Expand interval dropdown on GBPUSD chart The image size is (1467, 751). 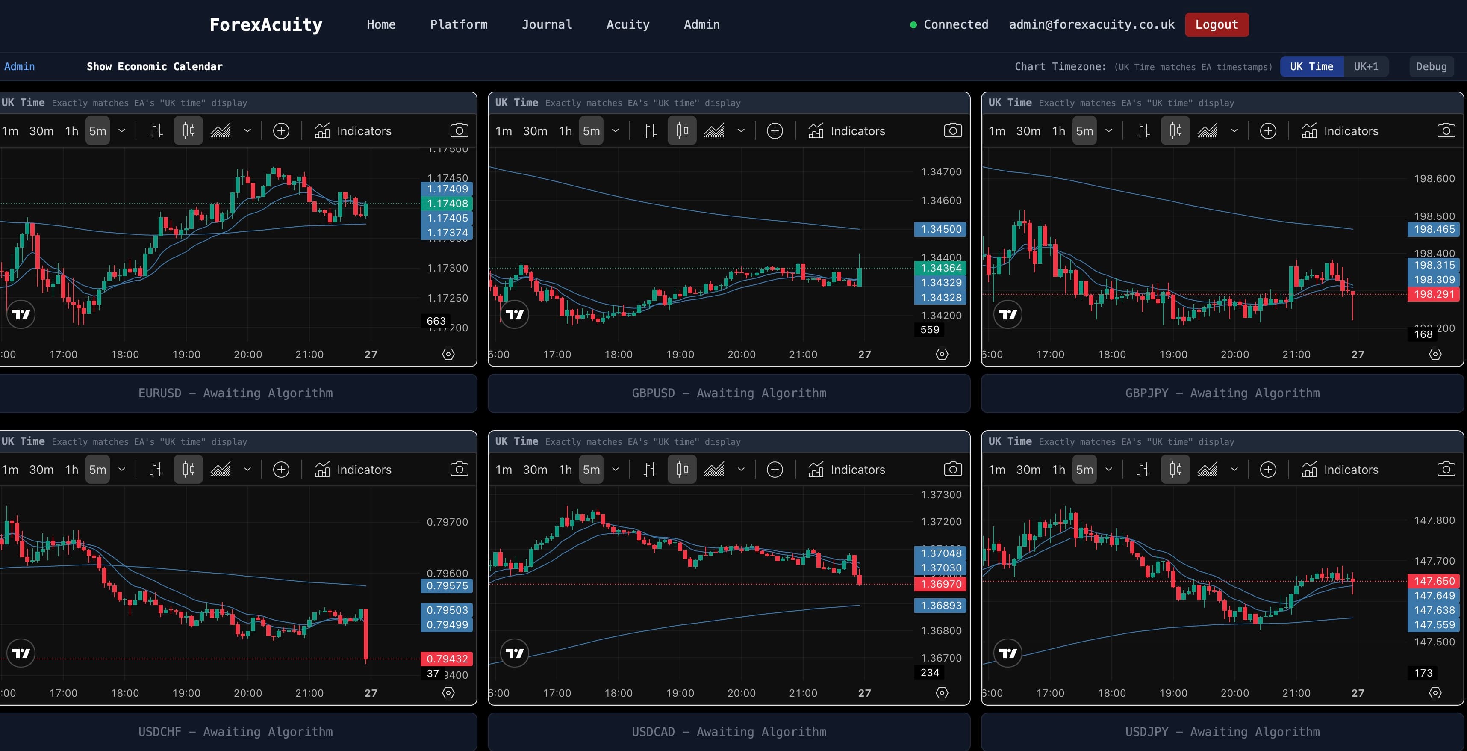pyautogui.click(x=616, y=131)
